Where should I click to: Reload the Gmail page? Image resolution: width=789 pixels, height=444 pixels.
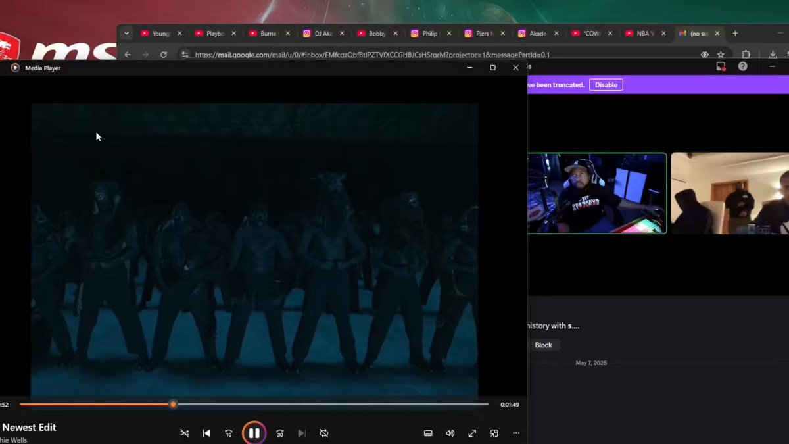pyautogui.click(x=164, y=55)
